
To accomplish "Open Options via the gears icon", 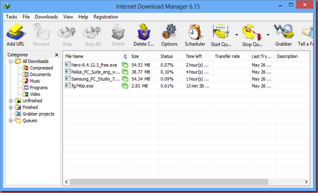I will [169, 32].
